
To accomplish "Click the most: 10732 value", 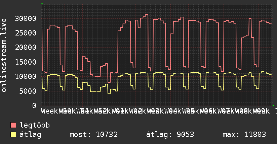I will click(x=94, y=135).
